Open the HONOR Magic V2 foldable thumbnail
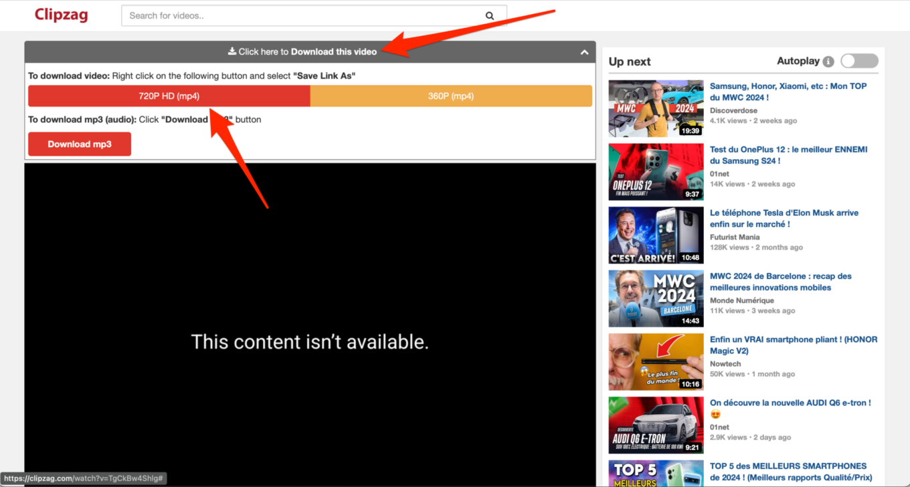This screenshot has height=487, width=910. pyautogui.click(x=656, y=362)
